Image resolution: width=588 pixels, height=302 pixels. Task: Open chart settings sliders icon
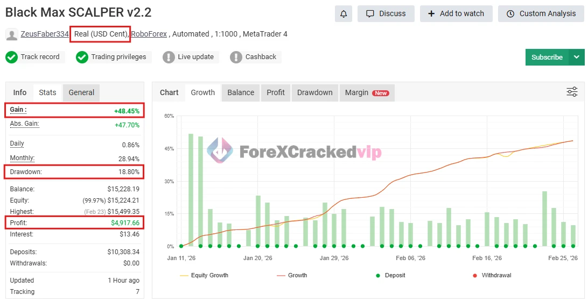point(572,92)
